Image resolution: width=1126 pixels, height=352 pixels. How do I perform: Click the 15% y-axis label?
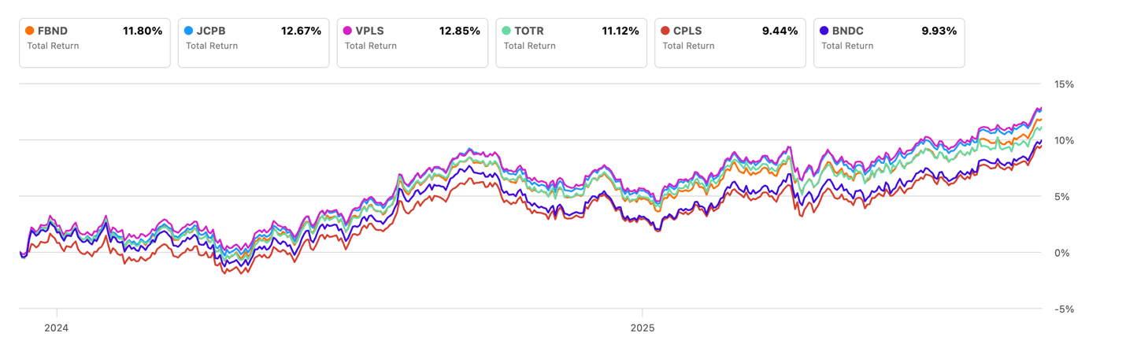coord(1063,84)
